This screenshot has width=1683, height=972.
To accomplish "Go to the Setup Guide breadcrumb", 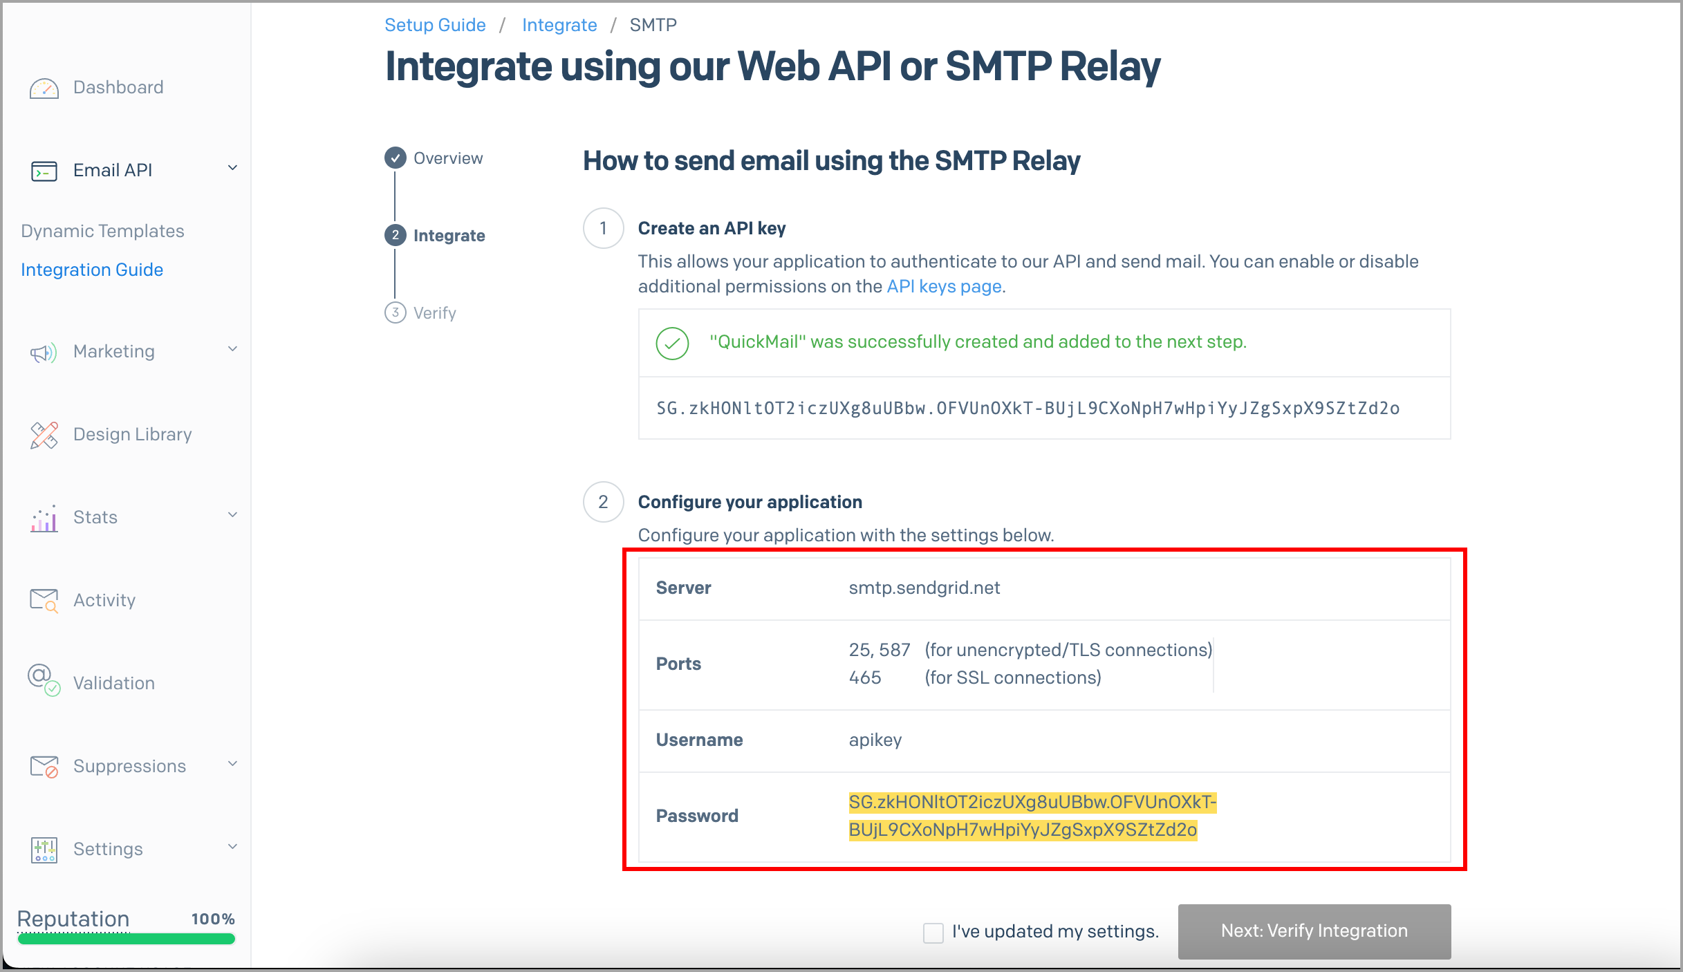I will [435, 25].
